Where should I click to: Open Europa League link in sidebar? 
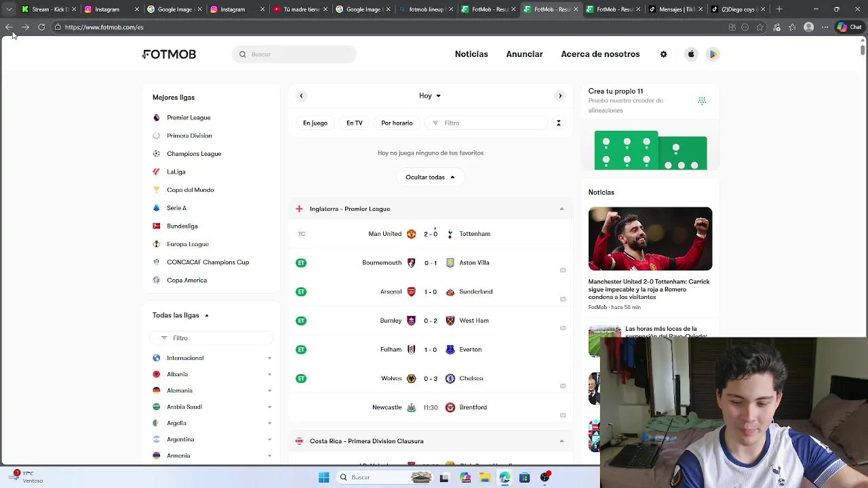tap(188, 244)
